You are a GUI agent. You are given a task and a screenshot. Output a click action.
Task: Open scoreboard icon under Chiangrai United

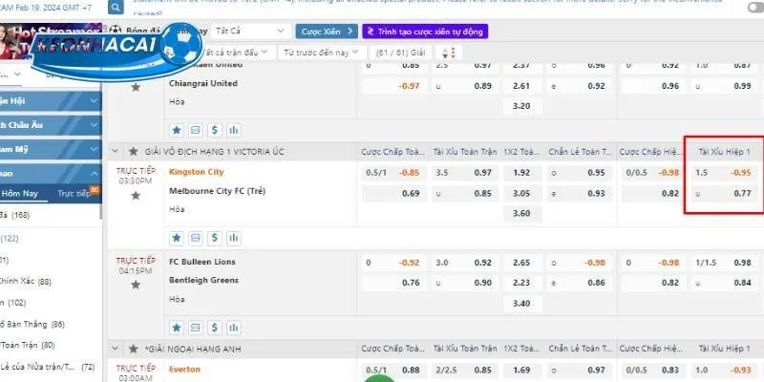coord(196,130)
